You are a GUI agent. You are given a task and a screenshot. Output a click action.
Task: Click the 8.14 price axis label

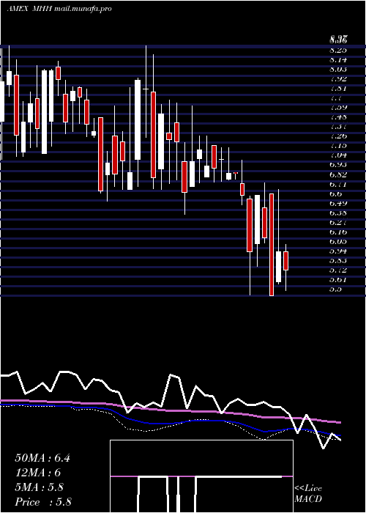coord(338,60)
